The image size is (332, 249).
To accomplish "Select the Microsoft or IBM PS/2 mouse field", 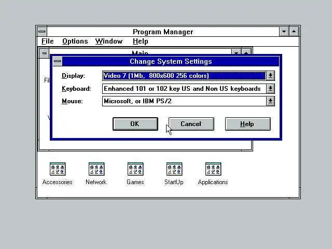I will tap(184, 101).
